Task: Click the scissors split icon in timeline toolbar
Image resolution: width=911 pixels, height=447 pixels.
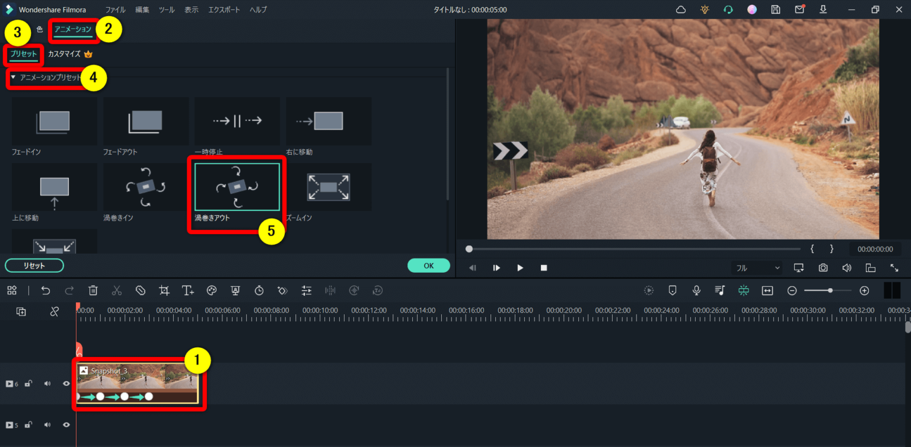Action: (x=117, y=290)
